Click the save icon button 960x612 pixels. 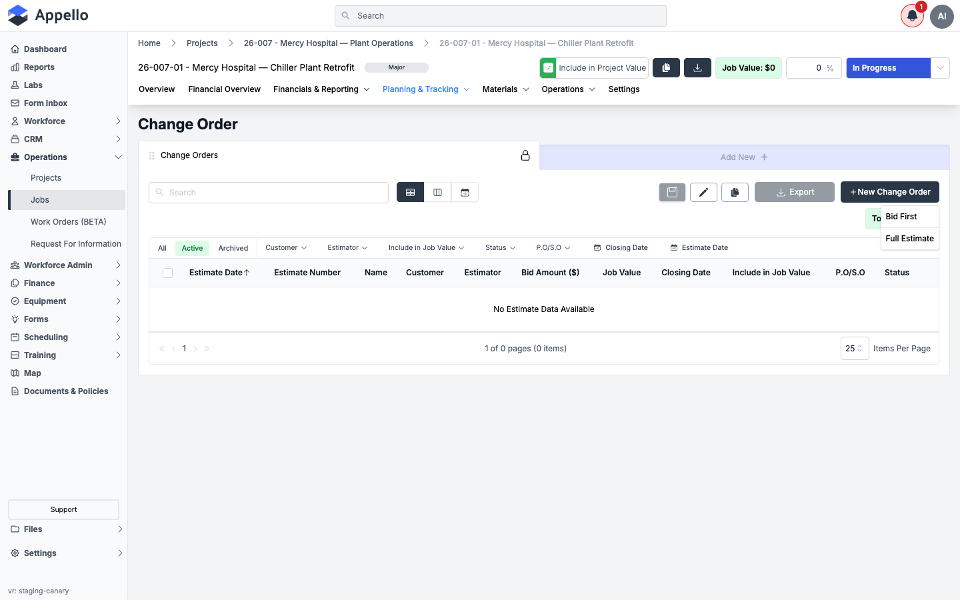tap(672, 192)
